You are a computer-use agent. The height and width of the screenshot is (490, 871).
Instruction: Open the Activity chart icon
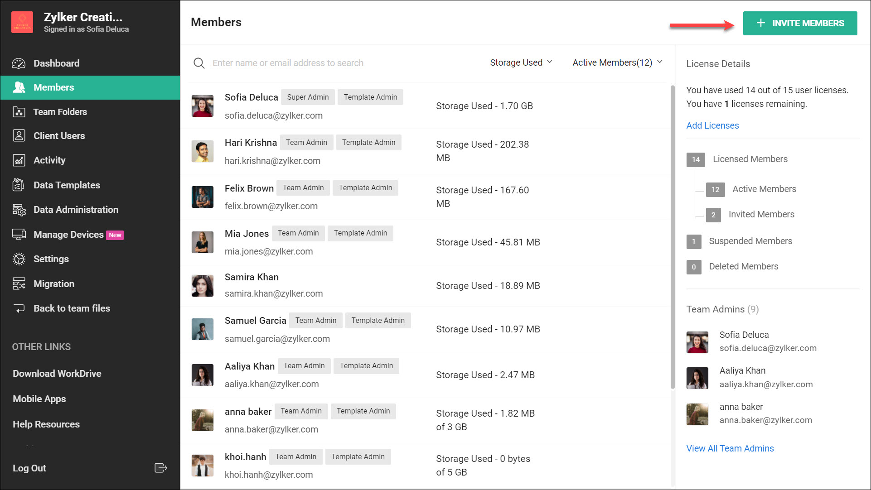coord(19,160)
